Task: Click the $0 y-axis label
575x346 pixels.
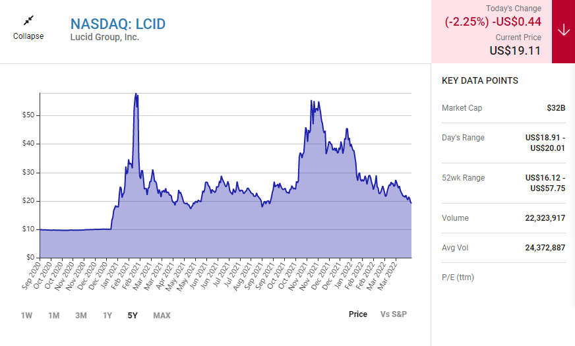Action: pyautogui.click(x=30, y=257)
